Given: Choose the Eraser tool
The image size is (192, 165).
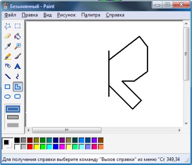Looking at the screenshot, I should point(8,36).
